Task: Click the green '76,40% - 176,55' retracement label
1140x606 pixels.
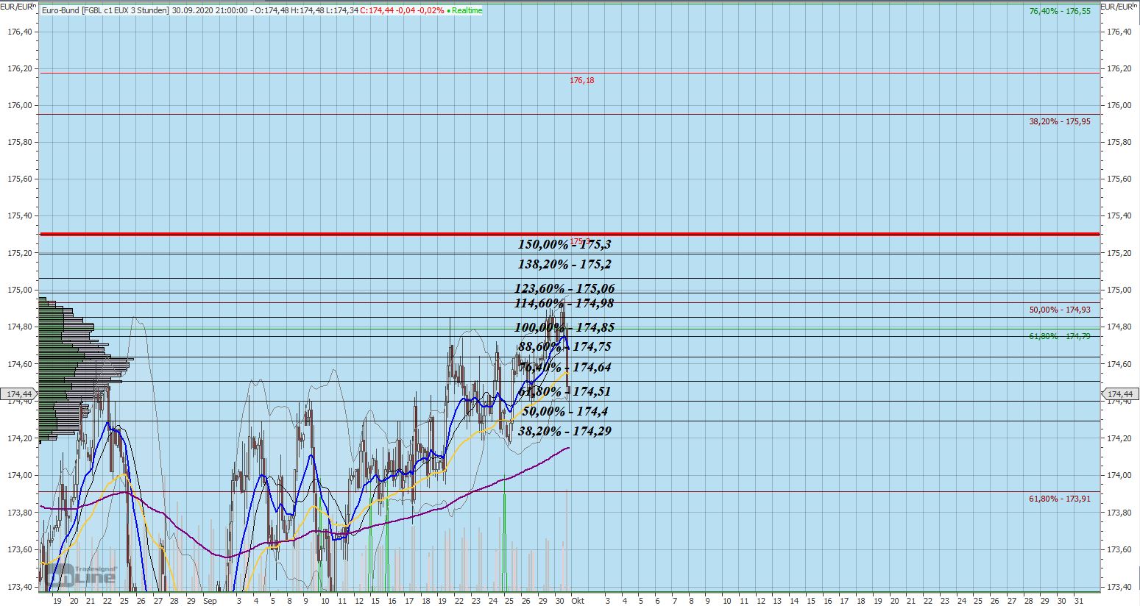Action: [1060, 12]
